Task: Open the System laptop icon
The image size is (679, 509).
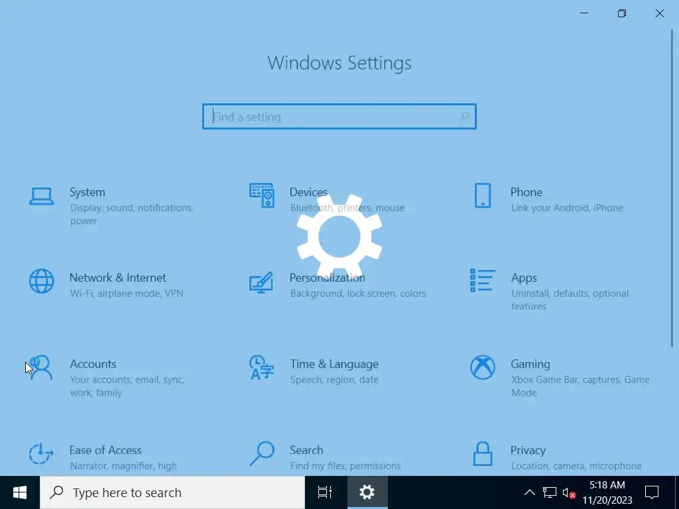Action: click(42, 196)
